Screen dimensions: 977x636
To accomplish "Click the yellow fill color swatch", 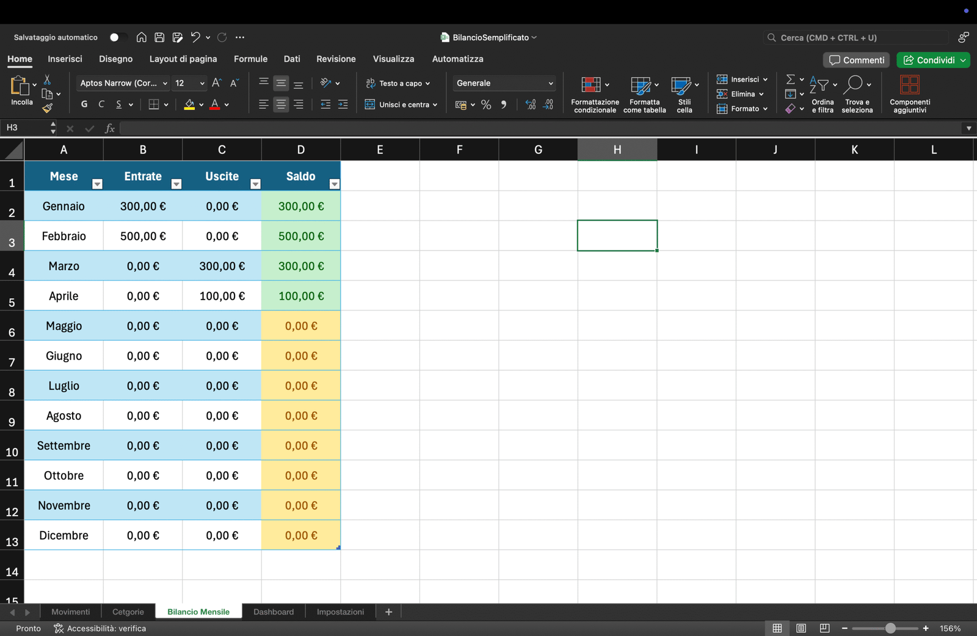I will (189, 105).
